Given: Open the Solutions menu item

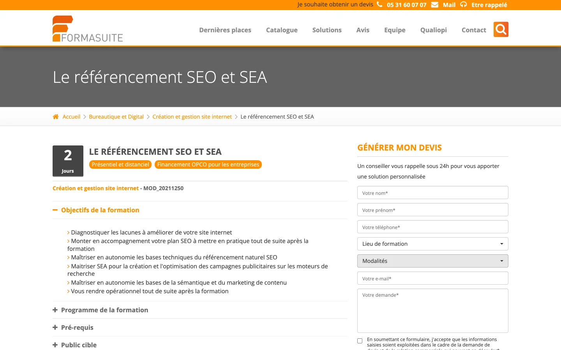Looking at the screenshot, I should point(327,30).
